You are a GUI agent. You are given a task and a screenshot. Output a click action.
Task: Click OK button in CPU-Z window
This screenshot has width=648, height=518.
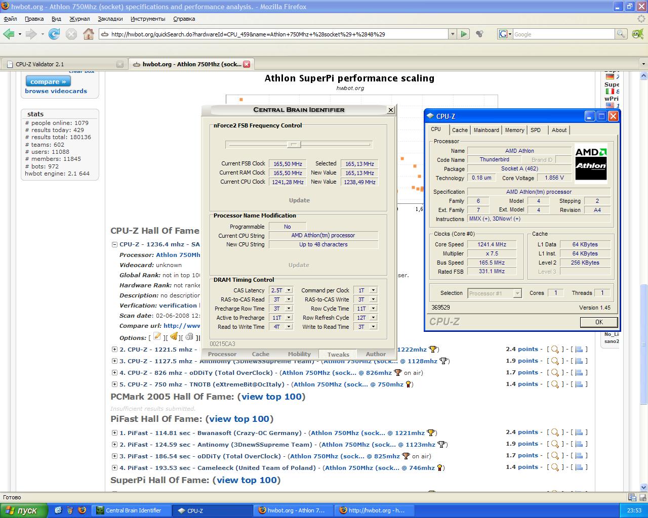(599, 322)
